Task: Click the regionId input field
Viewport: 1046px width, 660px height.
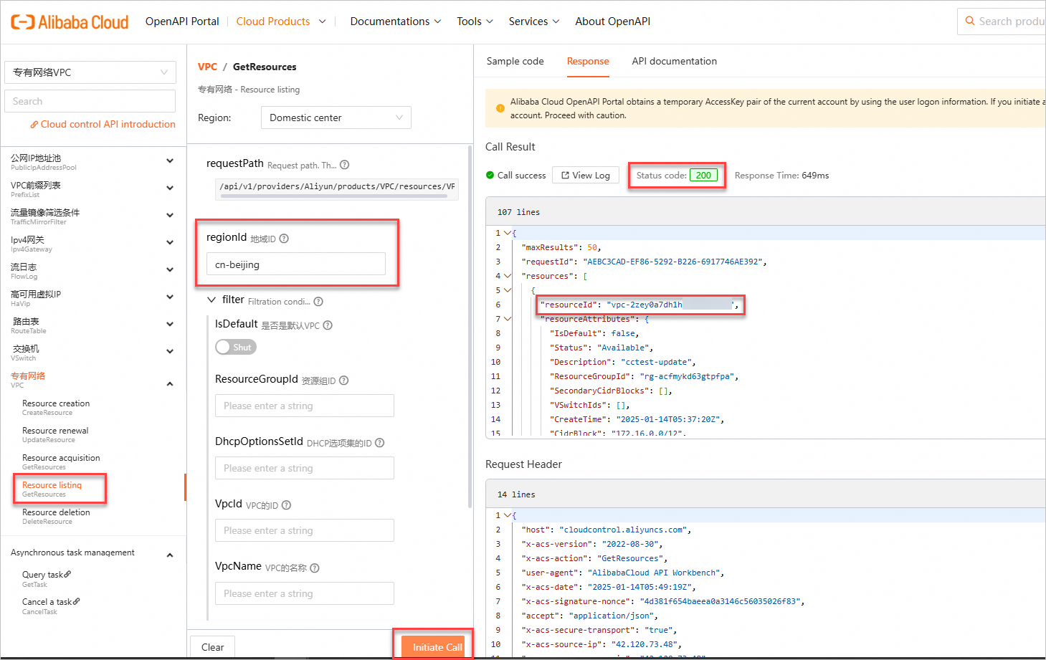Action: [x=295, y=264]
